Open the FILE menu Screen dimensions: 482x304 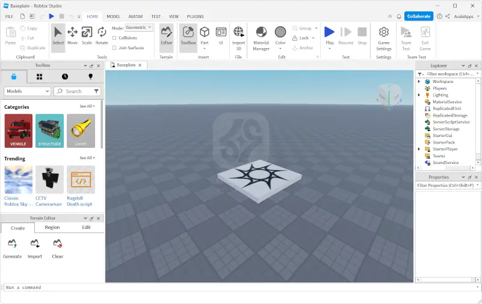pos(9,17)
